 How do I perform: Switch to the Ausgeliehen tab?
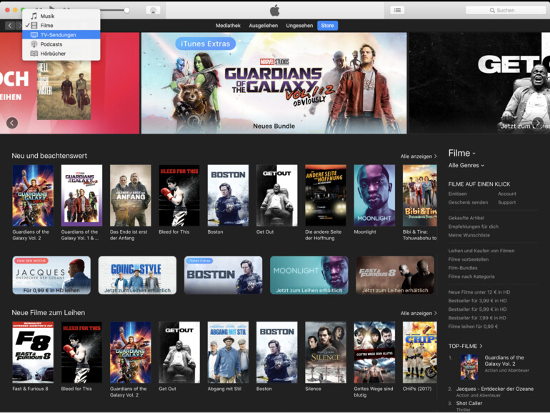(263, 25)
